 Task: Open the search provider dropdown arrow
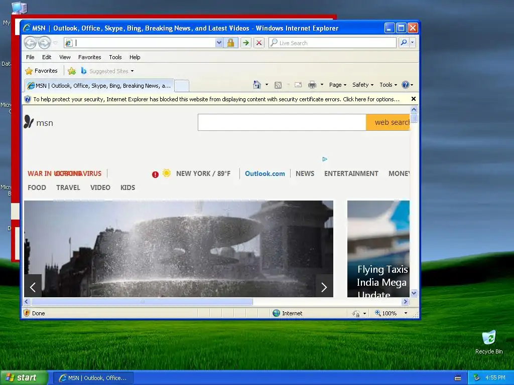[x=413, y=43]
